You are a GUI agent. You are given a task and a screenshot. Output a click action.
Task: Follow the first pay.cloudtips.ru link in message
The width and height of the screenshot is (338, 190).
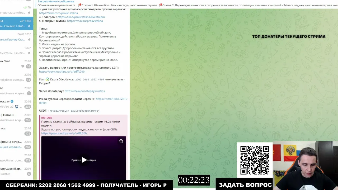coord(62,72)
